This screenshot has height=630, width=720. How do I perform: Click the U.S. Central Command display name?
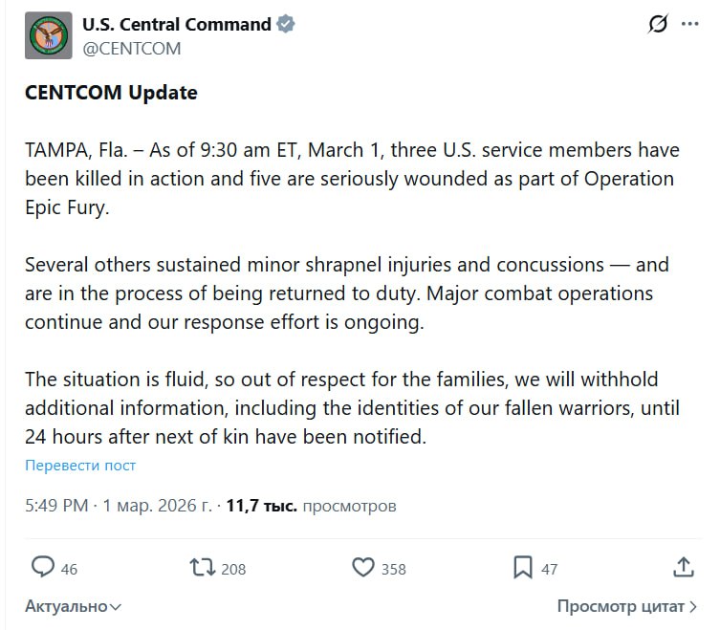[177, 25]
